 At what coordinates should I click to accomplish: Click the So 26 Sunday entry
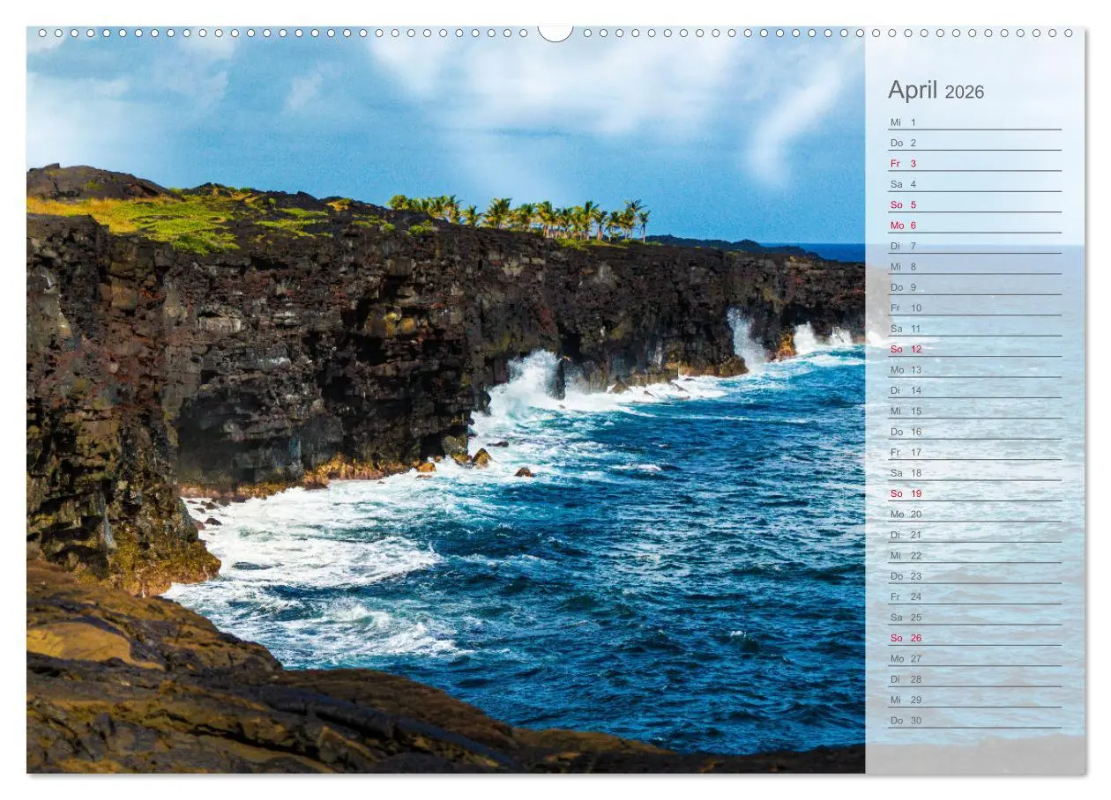click(x=906, y=638)
